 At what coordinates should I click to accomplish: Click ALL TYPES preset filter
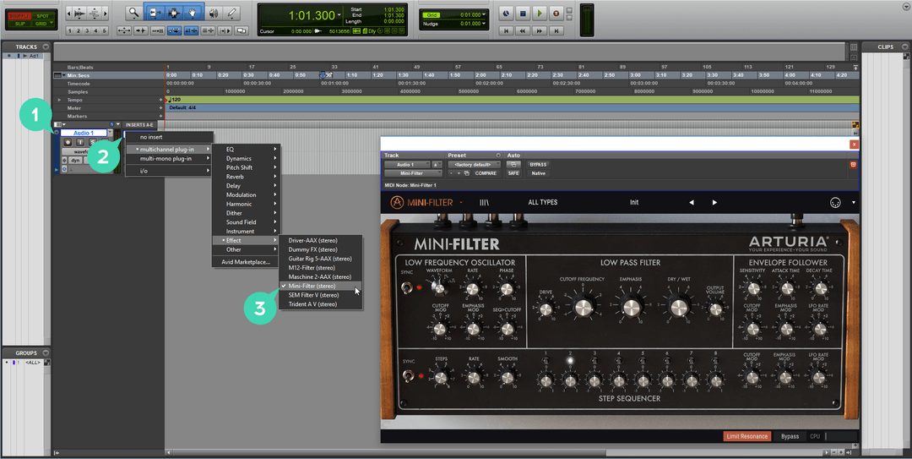(x=543, y=202)
